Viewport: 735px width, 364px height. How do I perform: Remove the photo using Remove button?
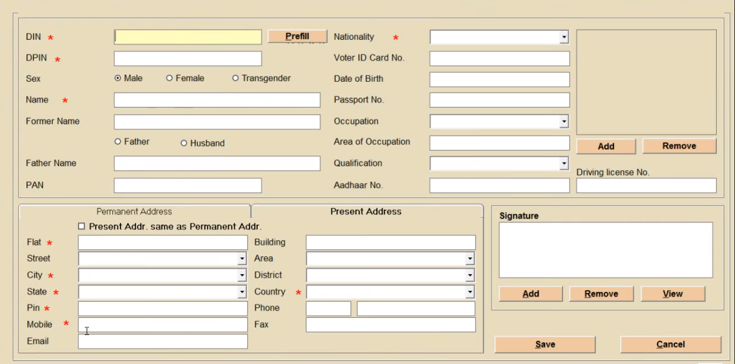point(679,146)
